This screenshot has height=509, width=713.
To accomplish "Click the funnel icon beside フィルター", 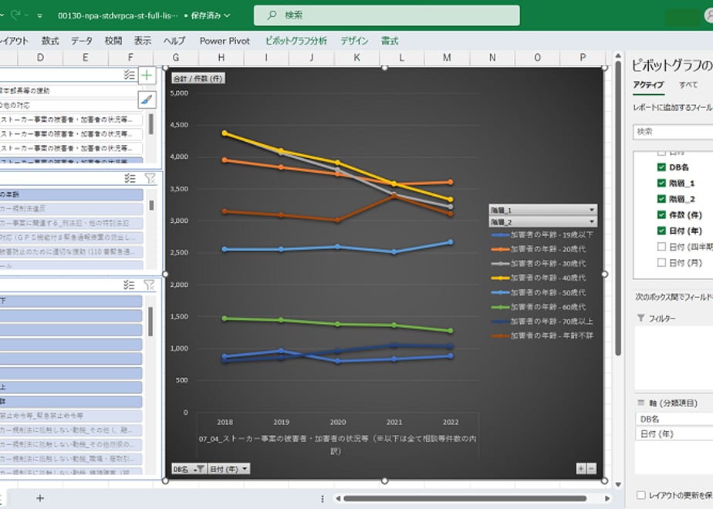I will [640, 318].
